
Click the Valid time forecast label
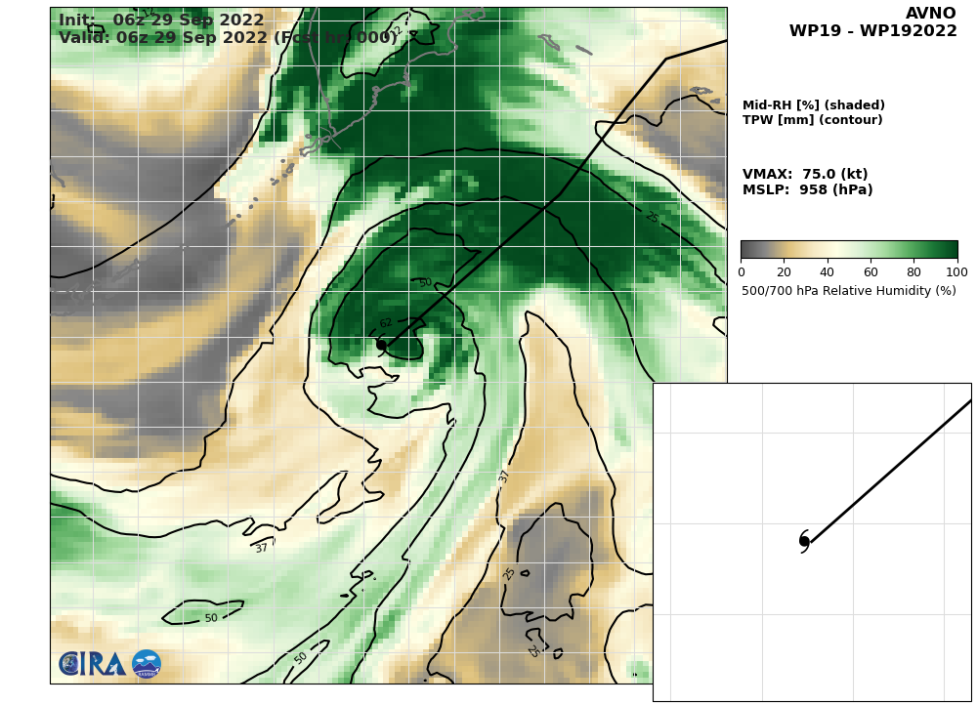[228, 37]
